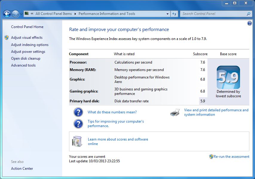Click the refresh button next to address bar
Screen dimensions: 255x179
(x=175, y=14)
